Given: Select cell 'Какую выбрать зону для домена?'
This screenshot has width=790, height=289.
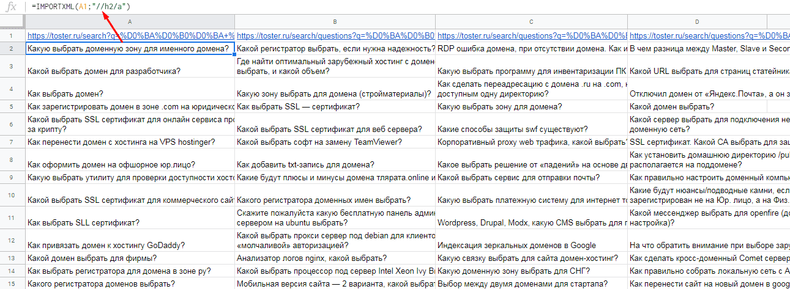Looking at the screenshot, I should pyautogui.click(x=532, y=107).
